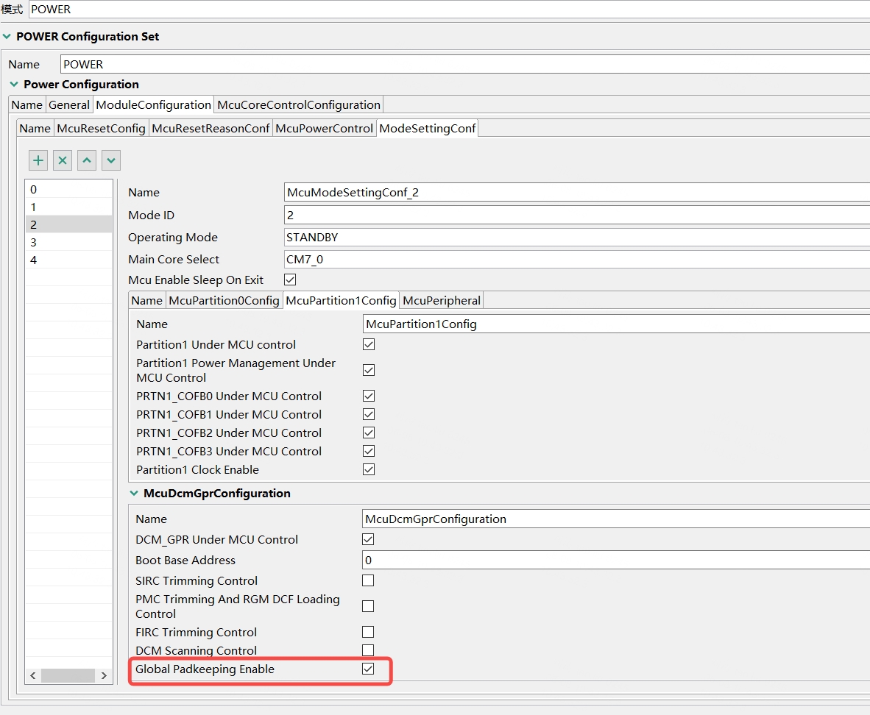Collapse the Power Configuration section

coord(13,84)
